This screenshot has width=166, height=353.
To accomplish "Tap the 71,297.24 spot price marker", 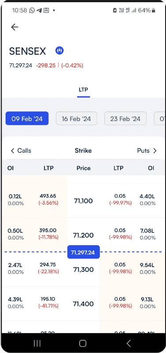I will (x=83, y=252).
